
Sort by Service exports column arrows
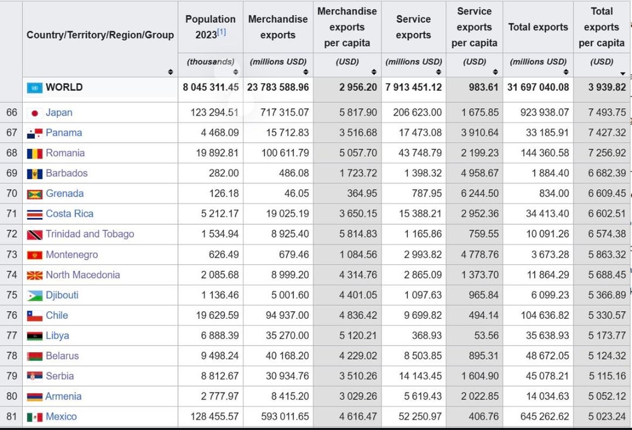tap(439, 72)
